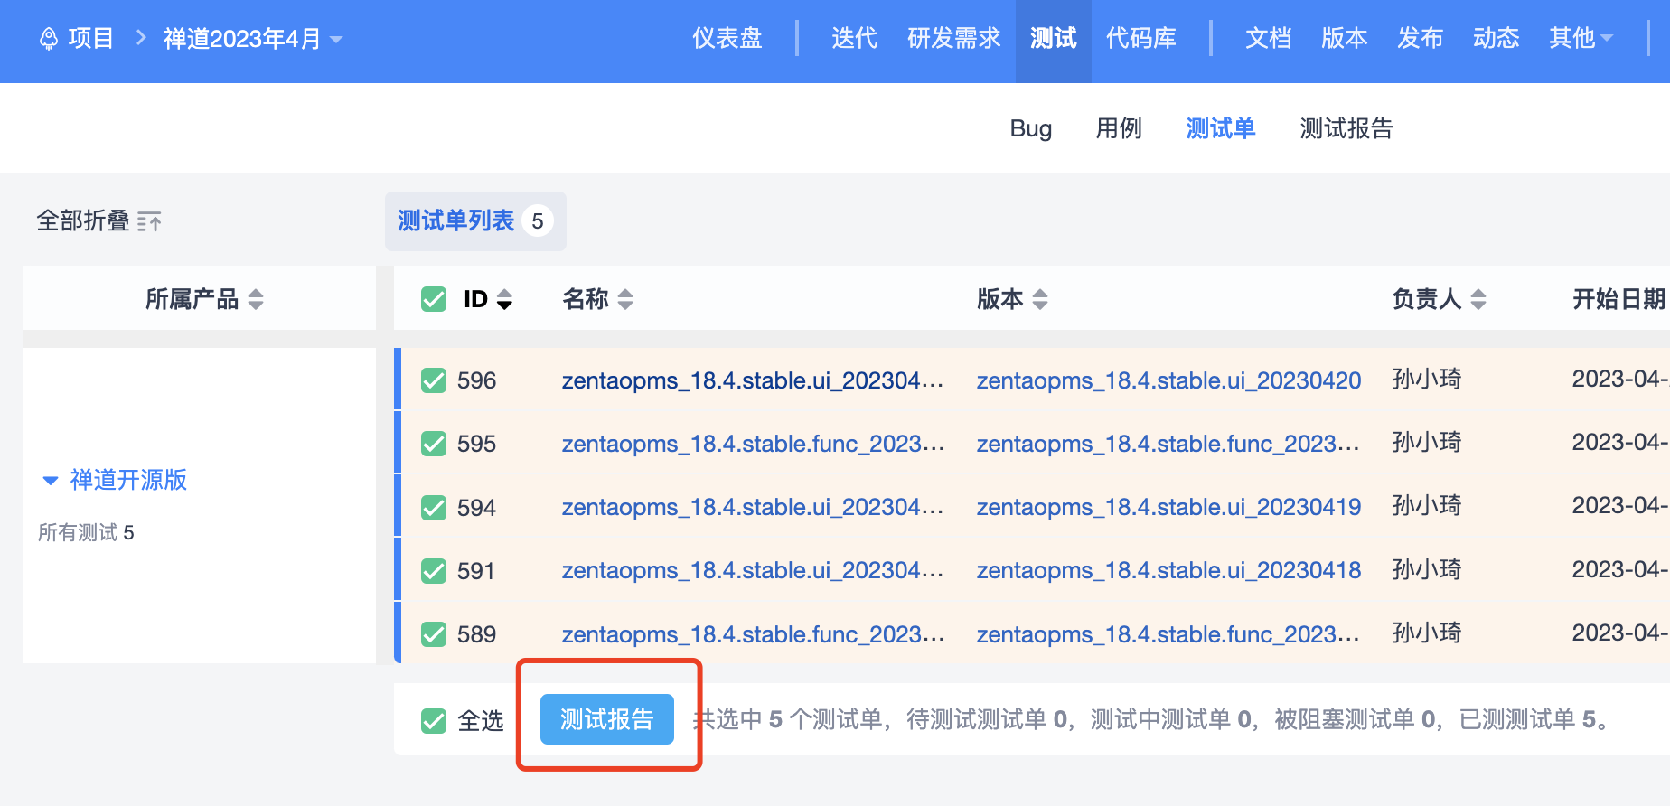Click the 测试单列表 filter label
The height and width of the screenshot is (806, 1670).
[x=455, y=220]
